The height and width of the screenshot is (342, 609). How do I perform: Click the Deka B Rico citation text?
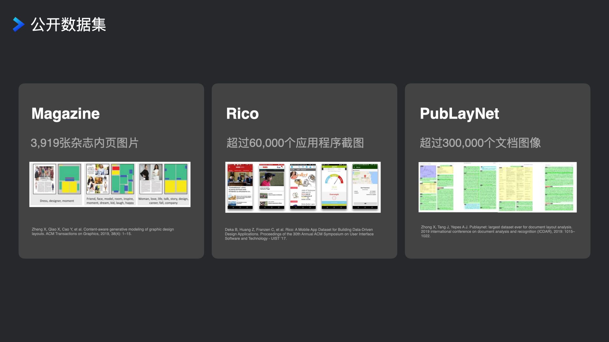pyautogui.click(x=299, y=234)
